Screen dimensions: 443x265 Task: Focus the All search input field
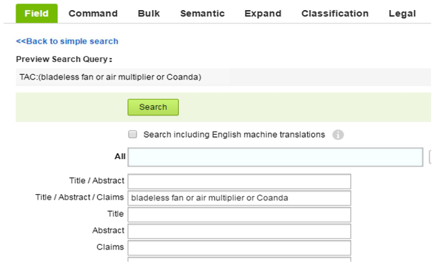coord(275,156)
